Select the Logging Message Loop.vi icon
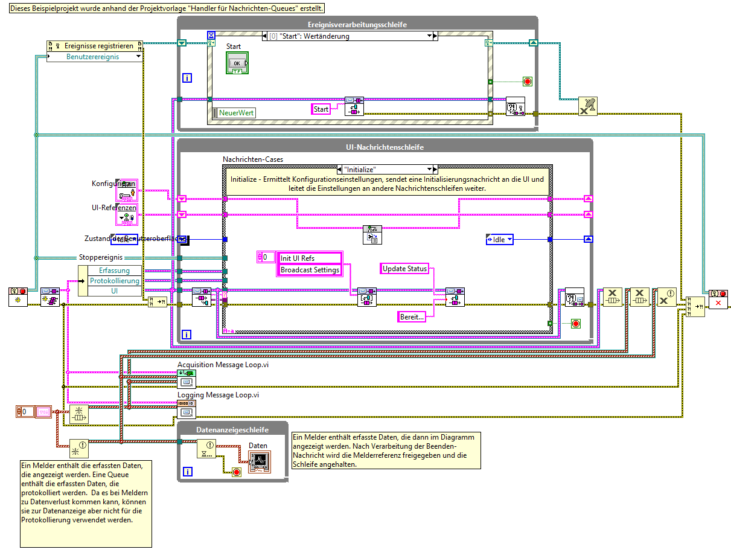The image size is (731, 558). 187,409
